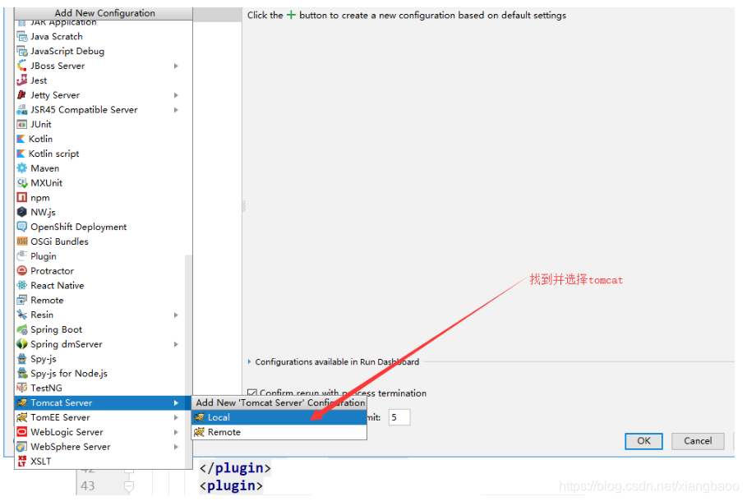The image size is (747, 501).
Task: Expand TomEE Server submenu arrow
Action: pos(176,418)
